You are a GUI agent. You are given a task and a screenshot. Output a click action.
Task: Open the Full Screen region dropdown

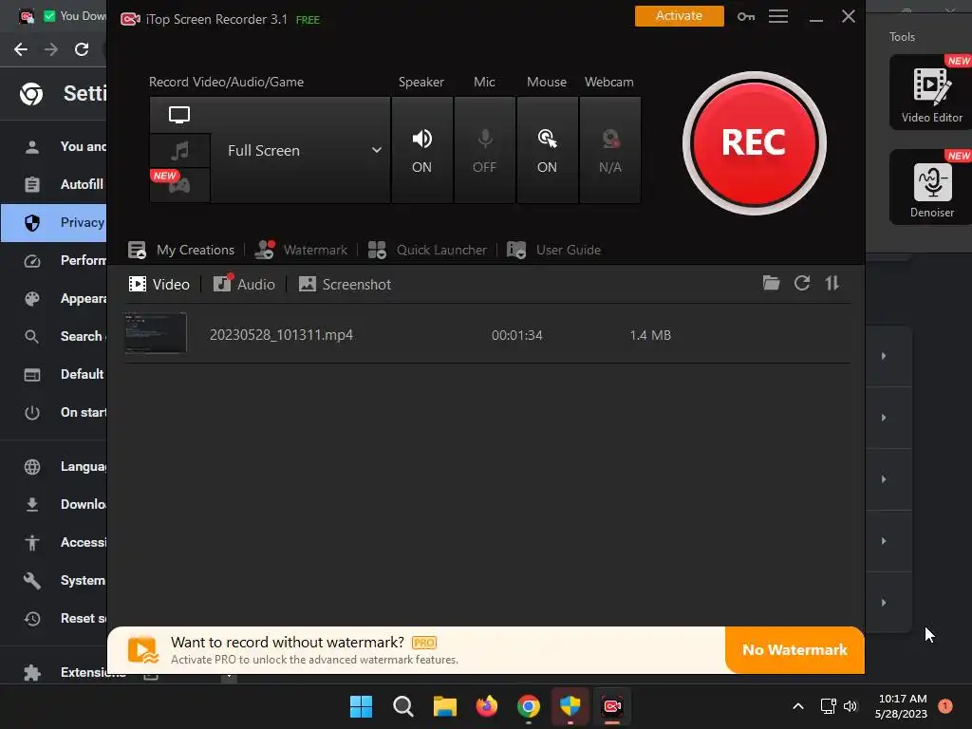[x=301, y=150]
